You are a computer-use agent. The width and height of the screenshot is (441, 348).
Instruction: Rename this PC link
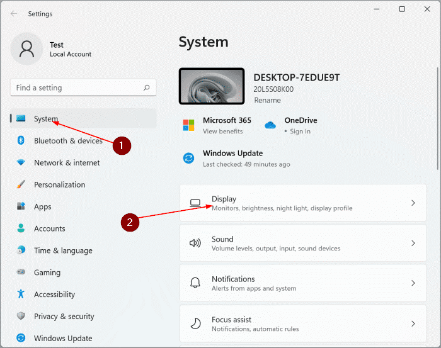(267, 101)
